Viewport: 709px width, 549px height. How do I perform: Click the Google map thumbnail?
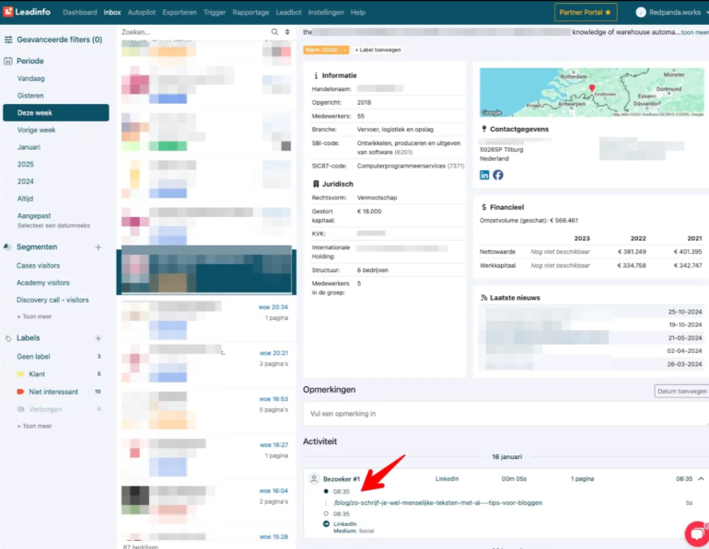tap(591, 92)
